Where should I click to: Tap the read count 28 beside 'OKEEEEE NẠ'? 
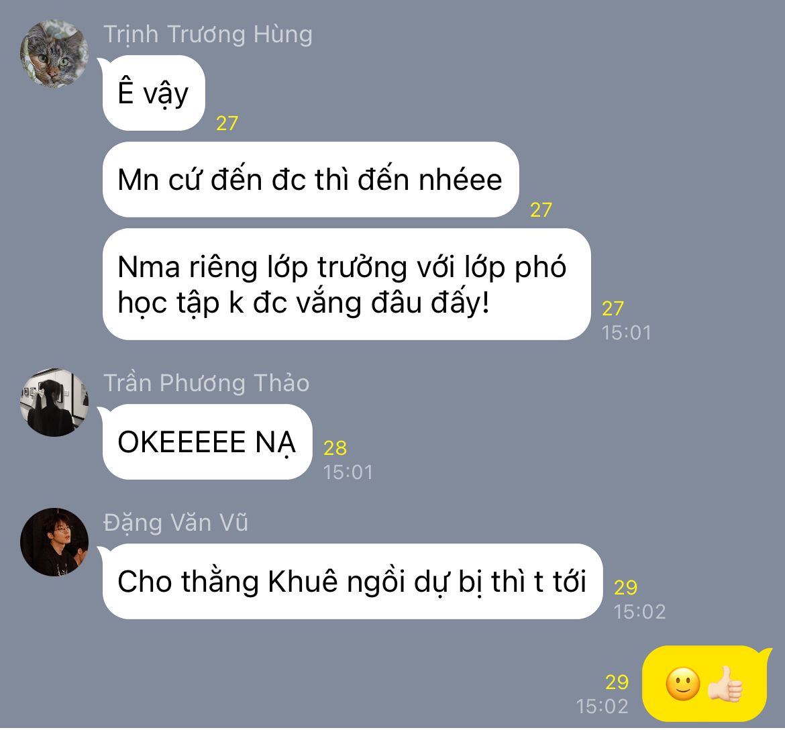click(x=335, y=448)
